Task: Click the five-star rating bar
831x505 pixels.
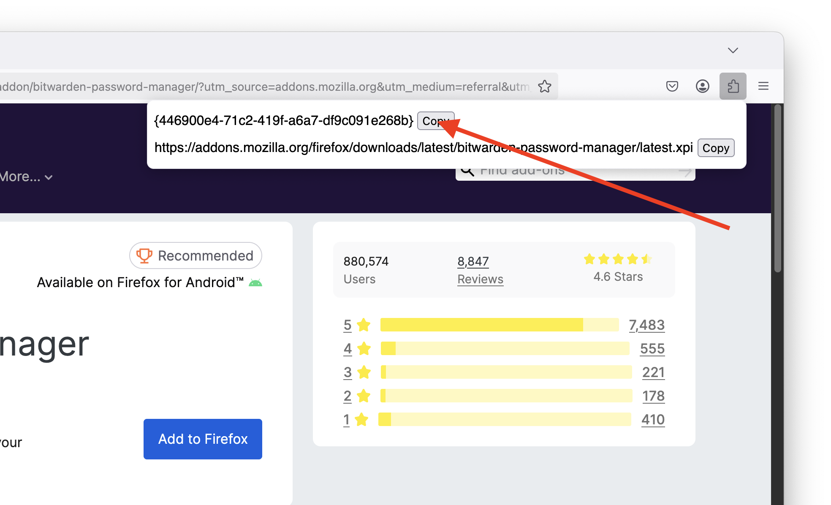Action: pos(500,325)
